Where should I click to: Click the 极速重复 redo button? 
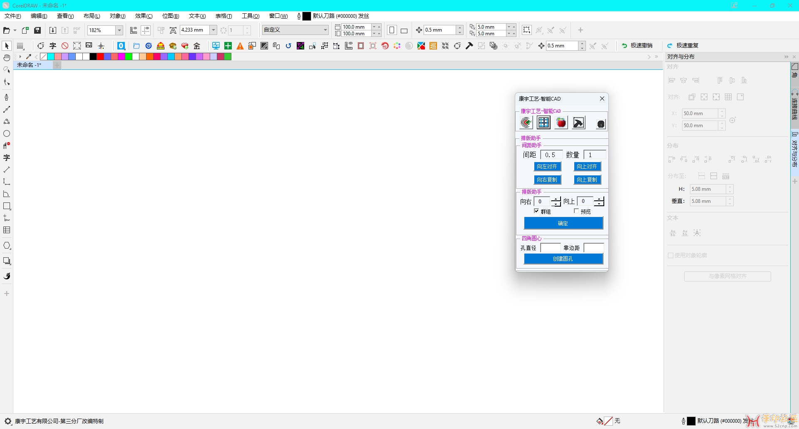pyautogui.click(x=683, y=46)
